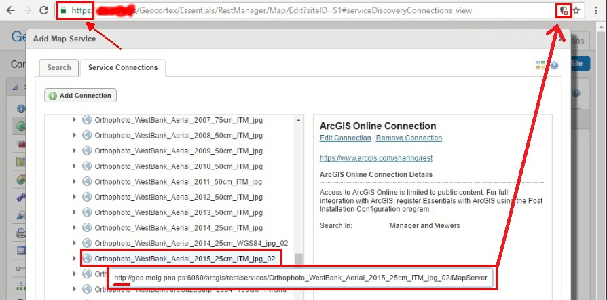Screen dimensions: 607x300
Task: Open the Chrome three-dot menu
Action: point(595,10)
